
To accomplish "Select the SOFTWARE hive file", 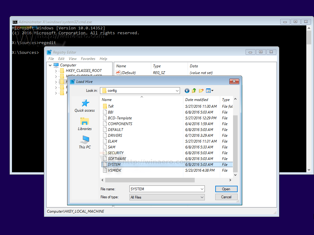I will pyautogui.click(x=117, y=159).
